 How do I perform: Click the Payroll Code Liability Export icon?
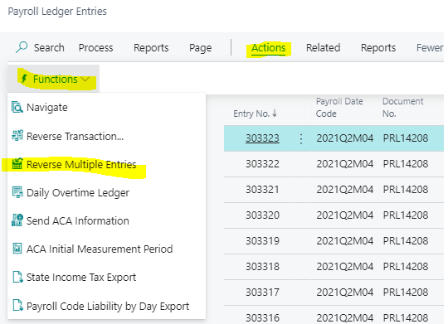tap(17, 305)
